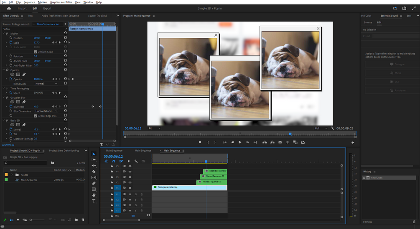Open the Fit zoom level dropdown

(154, 128)
